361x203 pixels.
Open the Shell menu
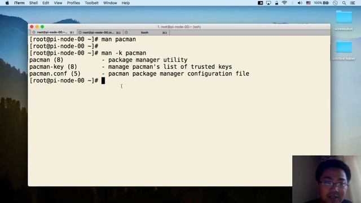click(x=34, y=3)
